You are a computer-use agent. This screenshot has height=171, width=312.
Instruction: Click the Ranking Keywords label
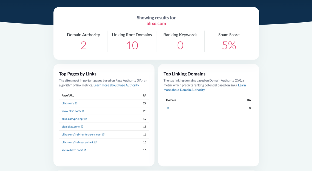pos(180,35)
